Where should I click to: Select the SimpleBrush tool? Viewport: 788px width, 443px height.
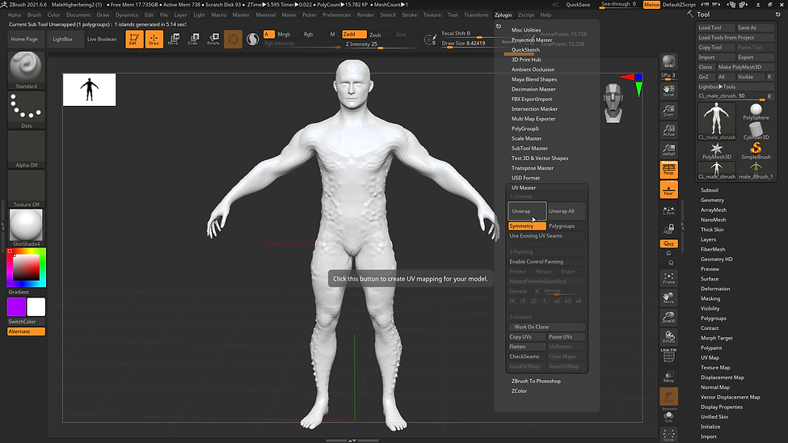(x=756, y=151)
